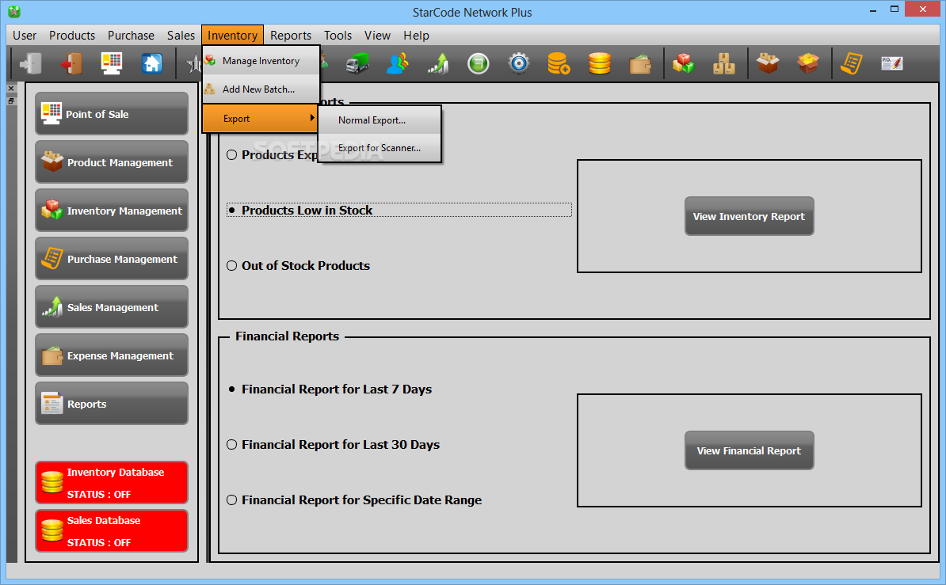This screenshot has width=946, height=585.
Task: Click the grey login door toolbar icon
Action: click(x=30, y=63)
